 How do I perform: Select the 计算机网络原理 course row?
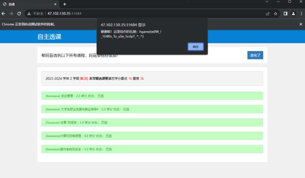152,136
